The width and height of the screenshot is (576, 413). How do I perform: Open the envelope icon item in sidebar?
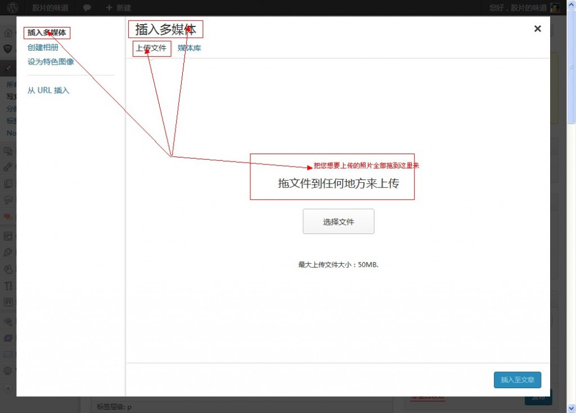(x=8, y=354)
